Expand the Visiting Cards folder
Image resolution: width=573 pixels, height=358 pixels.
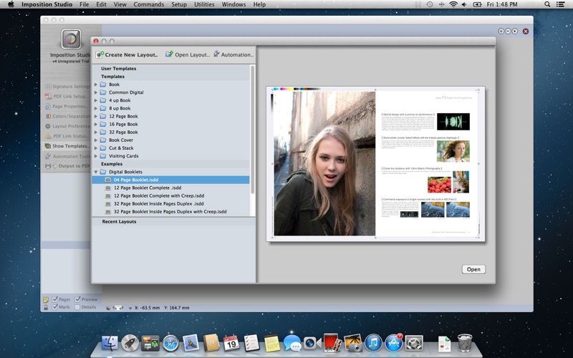96,155
